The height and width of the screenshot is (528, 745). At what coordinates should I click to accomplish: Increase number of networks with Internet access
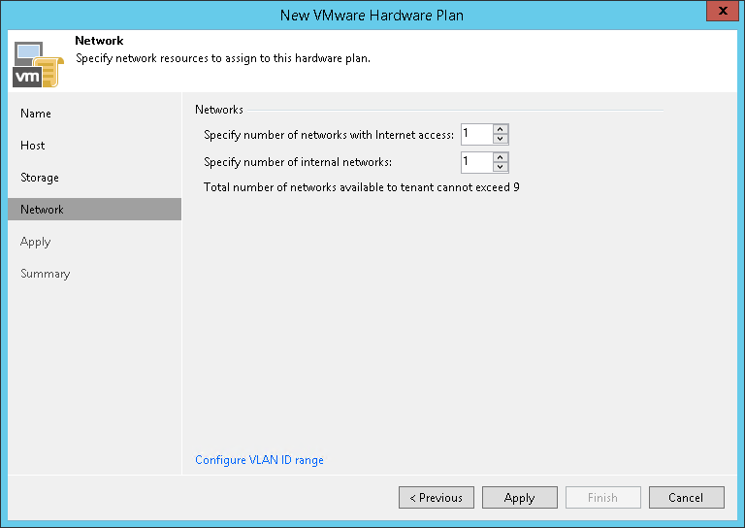[501, 129]
